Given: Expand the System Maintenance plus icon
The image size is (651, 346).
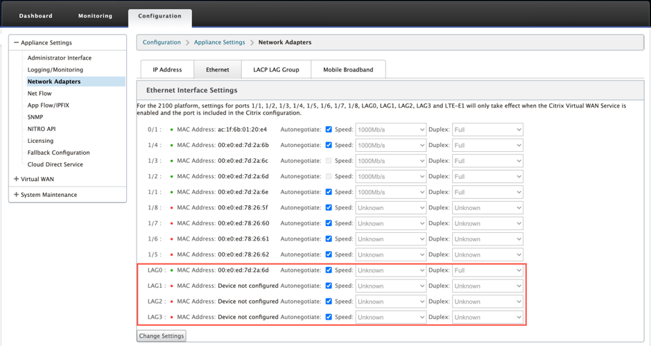Looking at the screenshot, I should point(16,194).
